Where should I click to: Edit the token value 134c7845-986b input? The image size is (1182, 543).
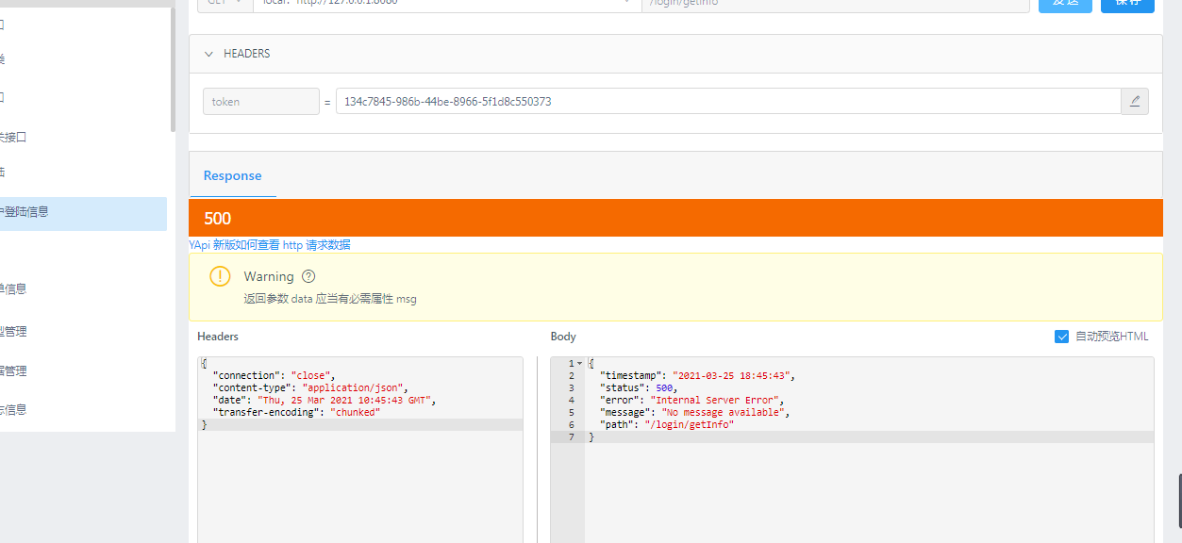(x=728, y=101)
